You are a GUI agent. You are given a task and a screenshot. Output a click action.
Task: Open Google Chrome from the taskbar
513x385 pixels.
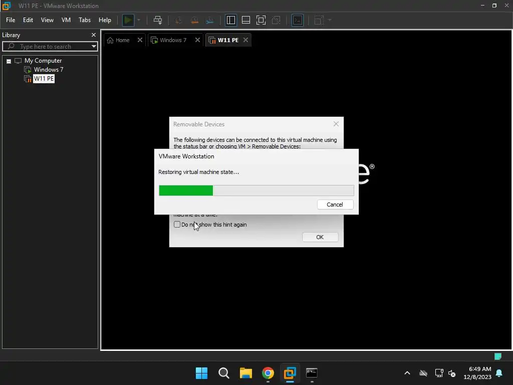click(268, 373)
